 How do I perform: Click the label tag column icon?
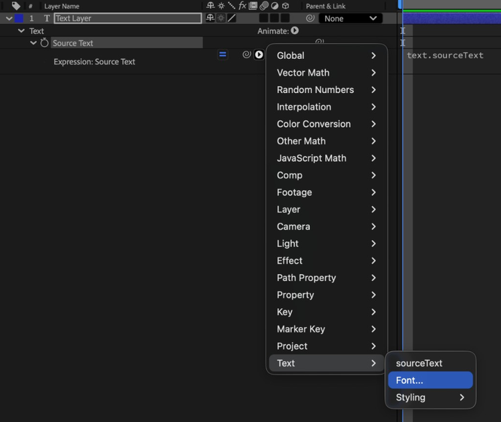(x=15, y=6)
